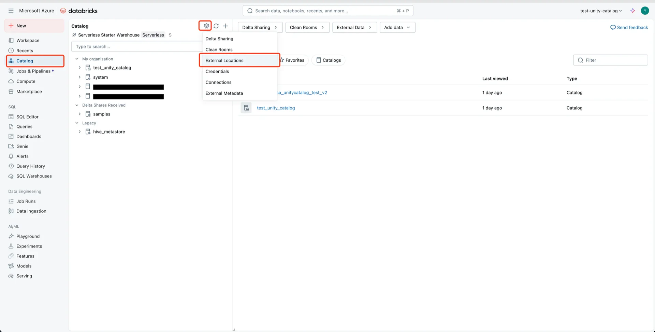Sort by the Last viewed column header
This screenshot has height=332, width=655.
pyautogui.click(x=495, y=78)
